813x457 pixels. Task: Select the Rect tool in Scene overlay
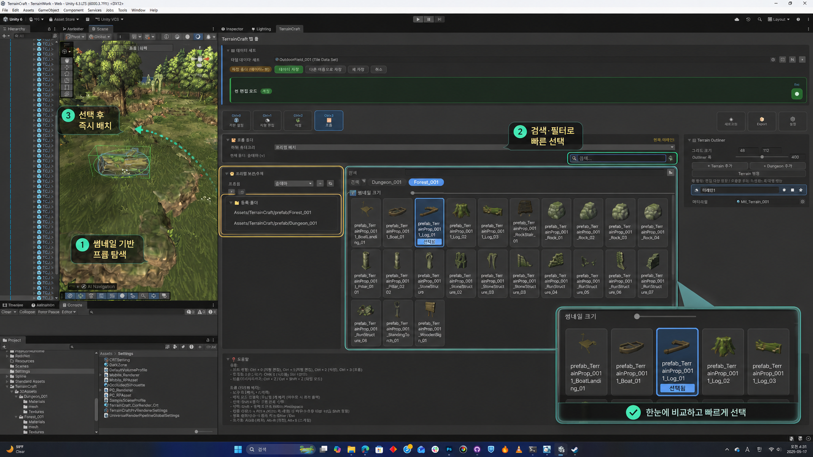coord(67,88)
